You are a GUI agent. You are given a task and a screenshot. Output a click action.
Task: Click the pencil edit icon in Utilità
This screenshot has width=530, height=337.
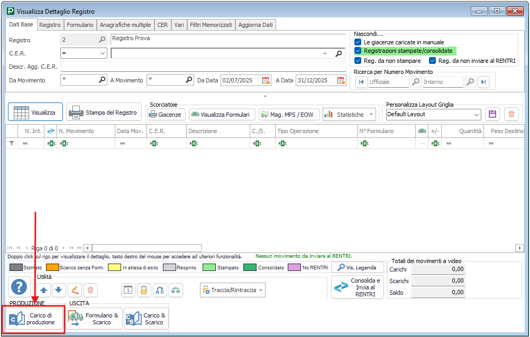pos(75,290)
